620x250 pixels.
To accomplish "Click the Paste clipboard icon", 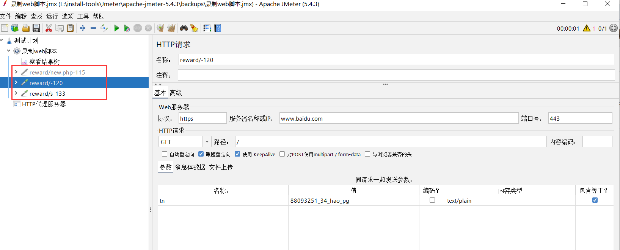I will pyautogui.click(x=70, y=28).
